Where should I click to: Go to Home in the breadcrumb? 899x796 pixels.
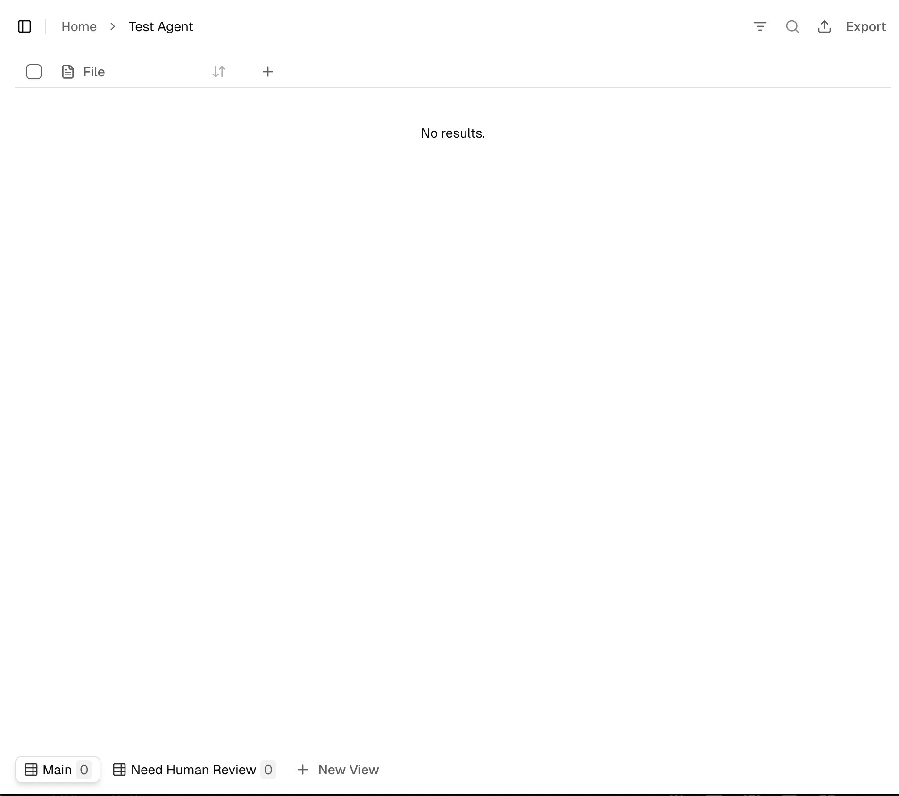pos(79,26)
